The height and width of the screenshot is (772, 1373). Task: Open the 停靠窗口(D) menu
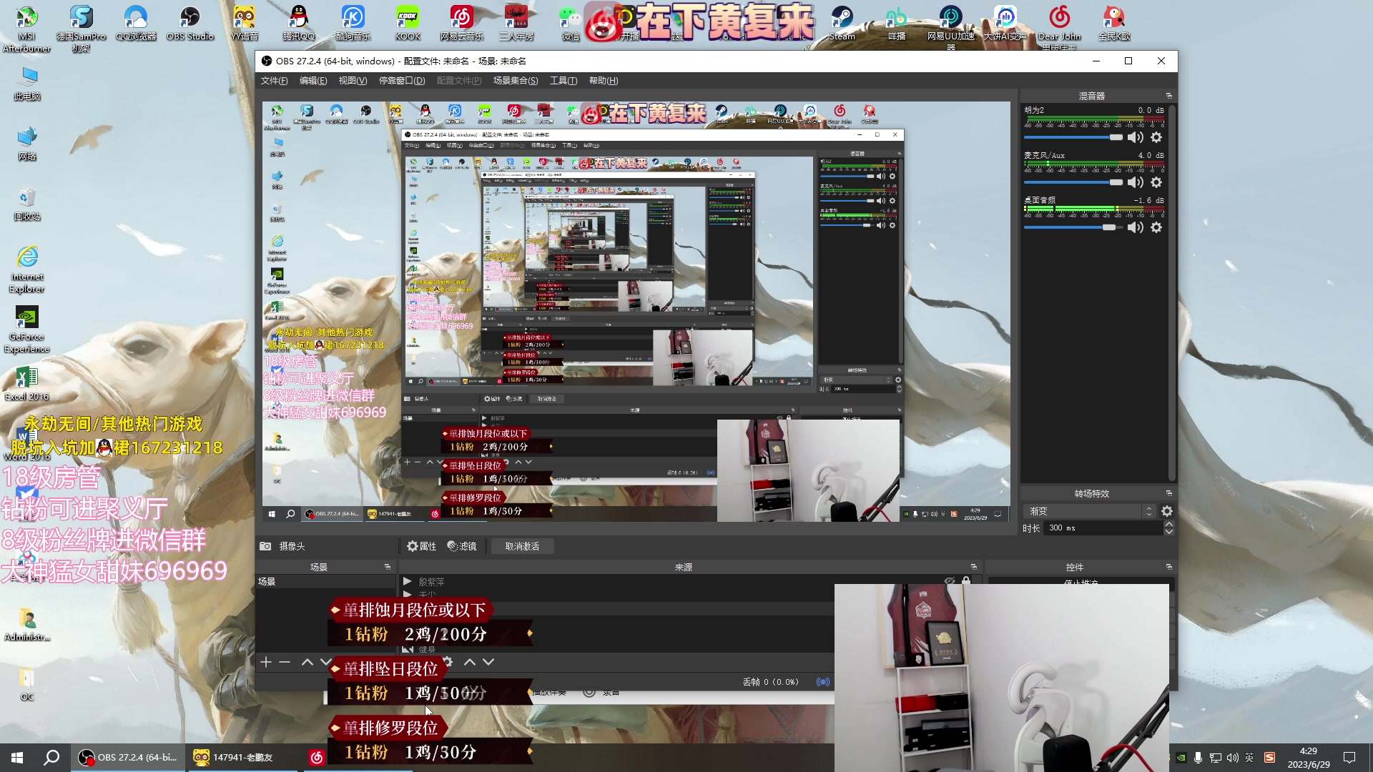[402, 81]
